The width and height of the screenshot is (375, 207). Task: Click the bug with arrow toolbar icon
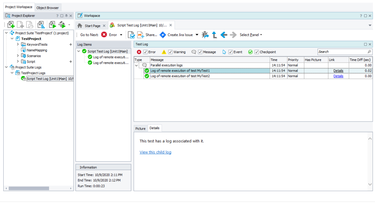pos(205,35)
